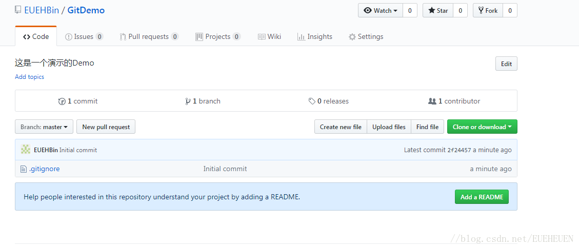Click the Projects board icon
Viewport: 579px width, 249px height.
coord(199,37)
